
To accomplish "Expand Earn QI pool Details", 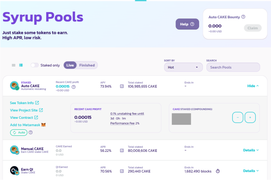I will coord(251,171).
